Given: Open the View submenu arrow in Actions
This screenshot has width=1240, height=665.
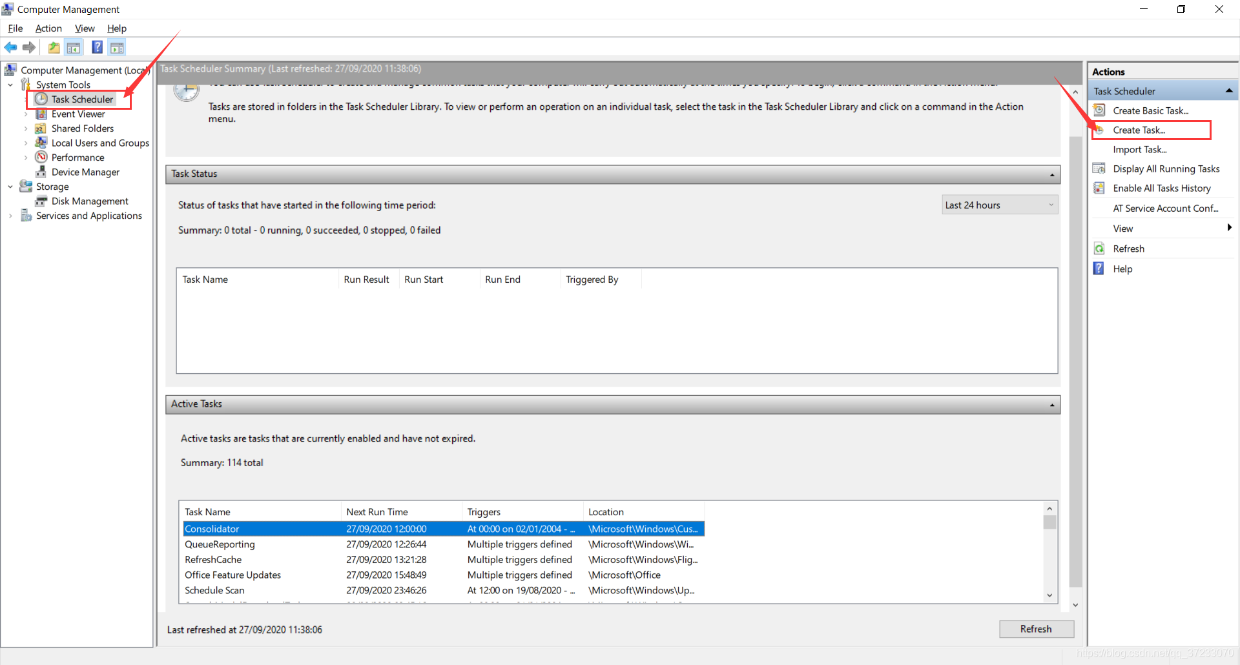Looking at the screenshot, I should coord(1229,228).
